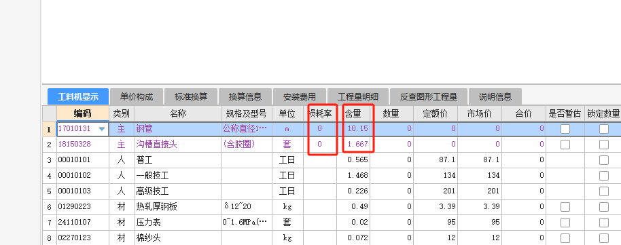Open the 工料机显示 tab
Screen dimensions: 621x245
coord(78,96)
